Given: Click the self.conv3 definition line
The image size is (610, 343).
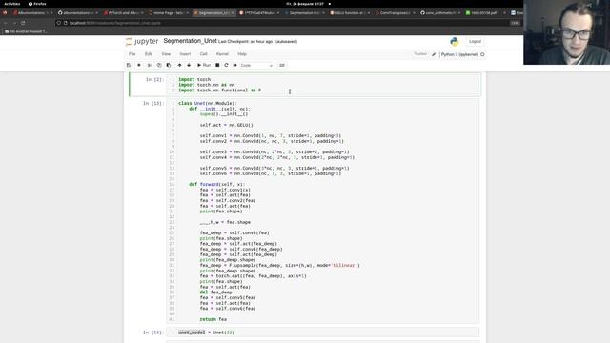Looking at the screenshot, I should (274, 152).
